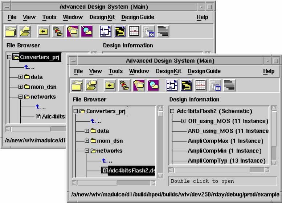The image size is (282, 203).
Task: Open File menu in front window
Action: (78, 71)
